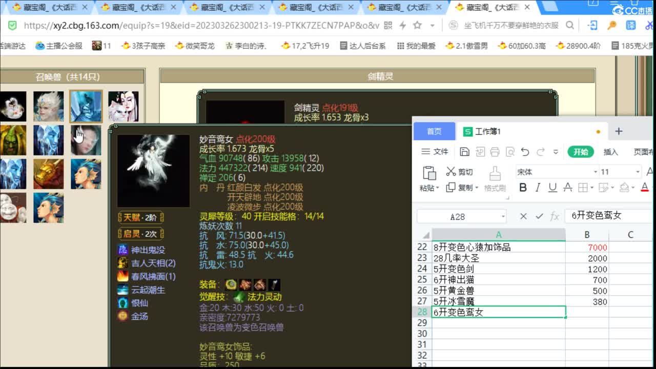The height and width of the screenshot is (369, 656).
Task: Expand the 复制 copy options arrow
Action: (x=478, y=188)
